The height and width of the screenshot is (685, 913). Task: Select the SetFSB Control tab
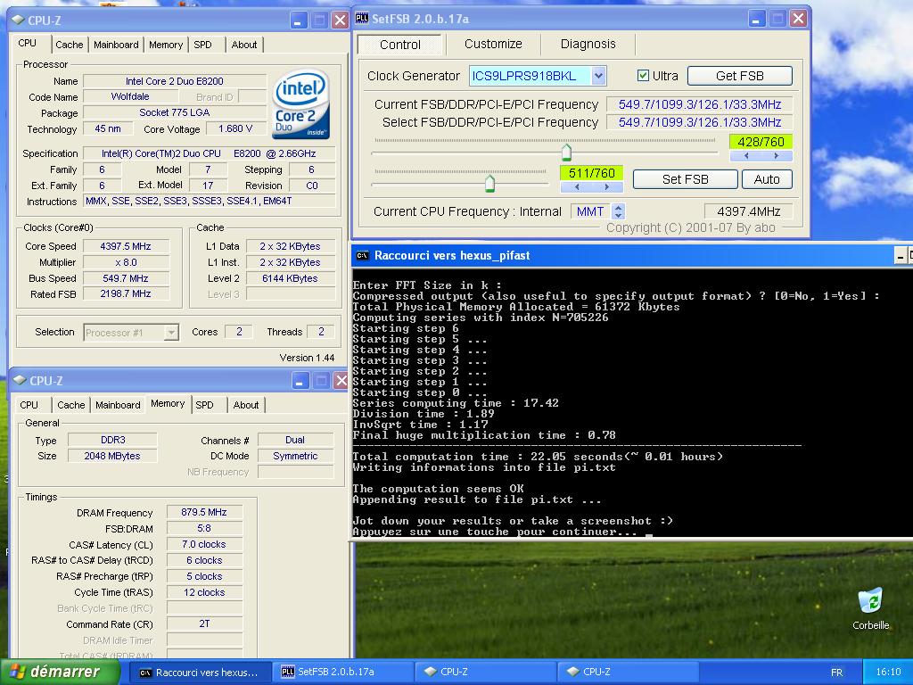point(399,45)
